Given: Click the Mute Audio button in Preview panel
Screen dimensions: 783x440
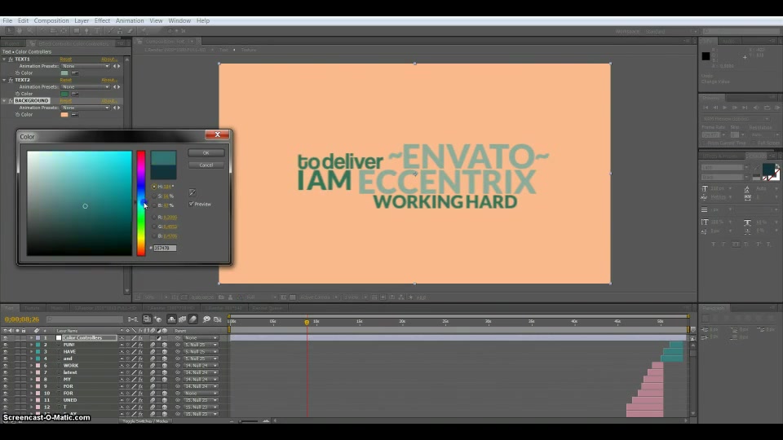Looking at the screenshot, I should (x=756, y=108).
